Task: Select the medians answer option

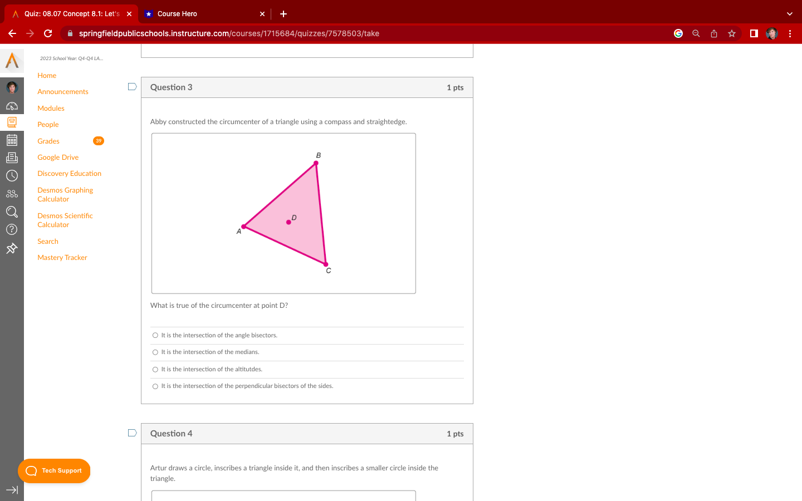Action: point(155,352)
